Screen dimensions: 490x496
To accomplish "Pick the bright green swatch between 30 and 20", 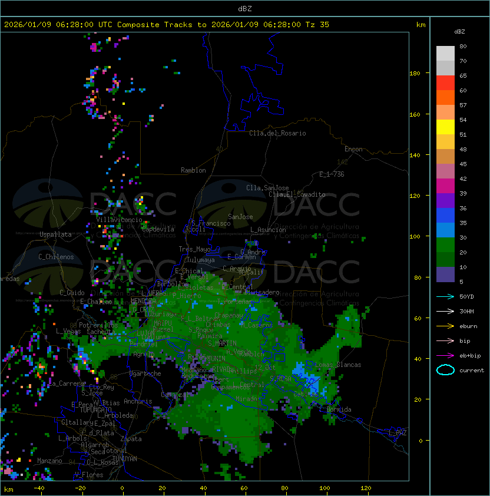I will (x=445, y=245).
